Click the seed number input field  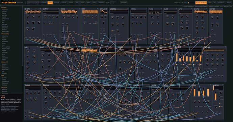tap(33, 3)
